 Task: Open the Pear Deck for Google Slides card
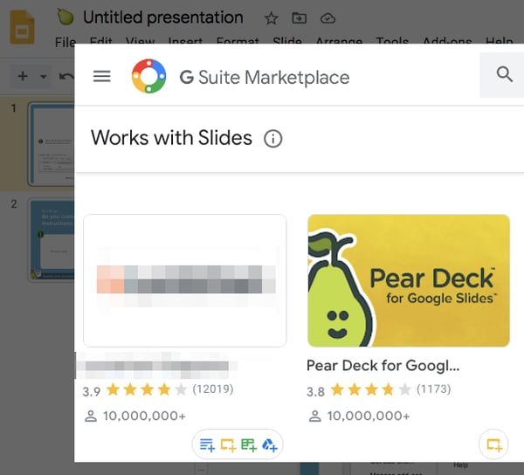point(409,280)
